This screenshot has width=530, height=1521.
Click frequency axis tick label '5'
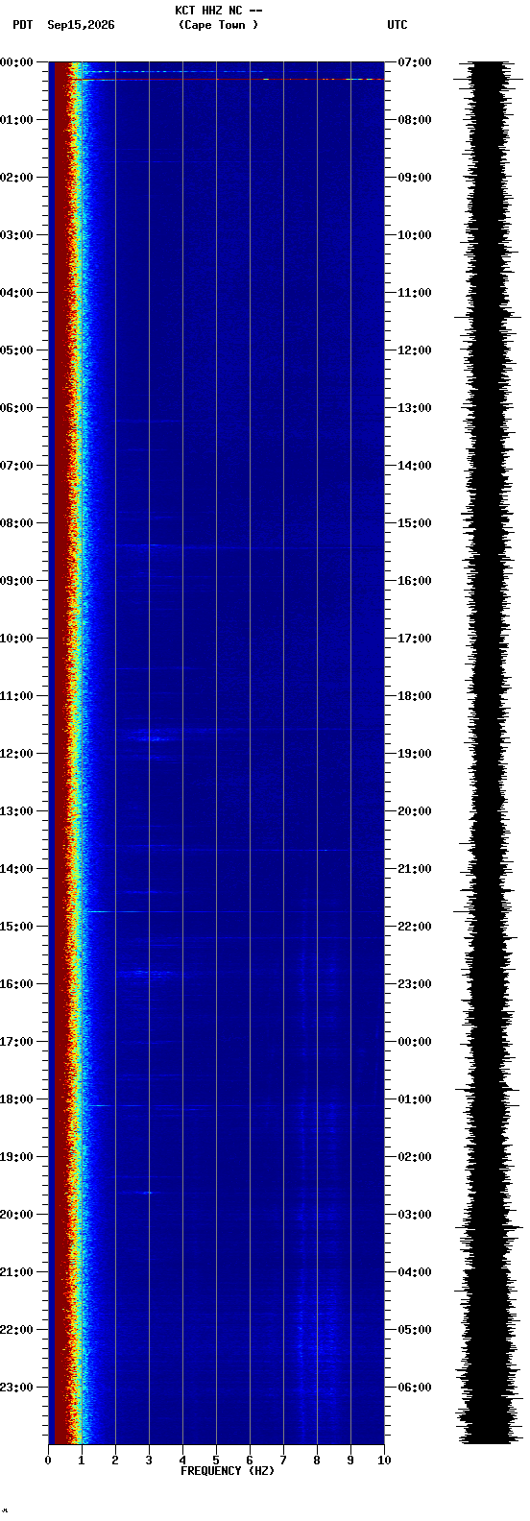[x=216, y=1461]
